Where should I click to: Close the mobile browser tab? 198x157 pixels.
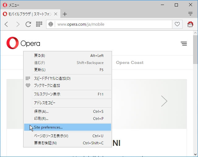pos(56,14)
